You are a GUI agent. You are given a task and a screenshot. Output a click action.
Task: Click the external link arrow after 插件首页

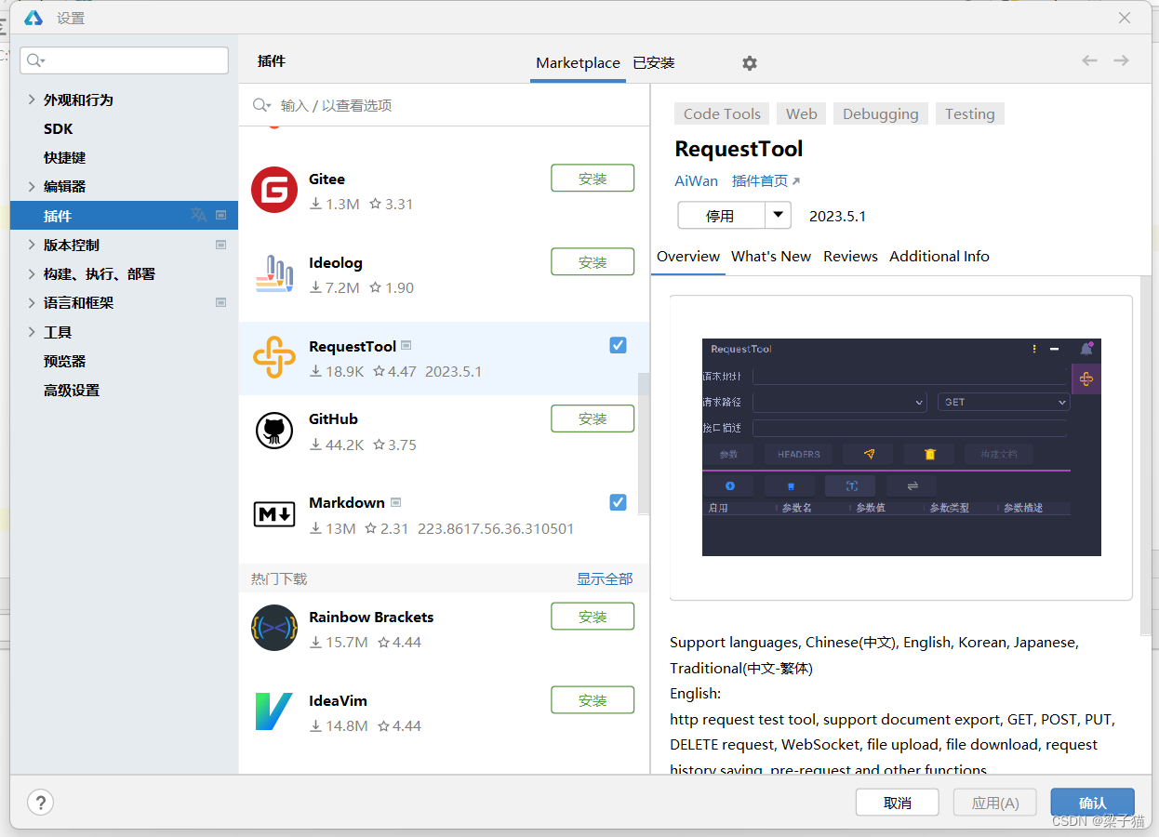[795, 181]
